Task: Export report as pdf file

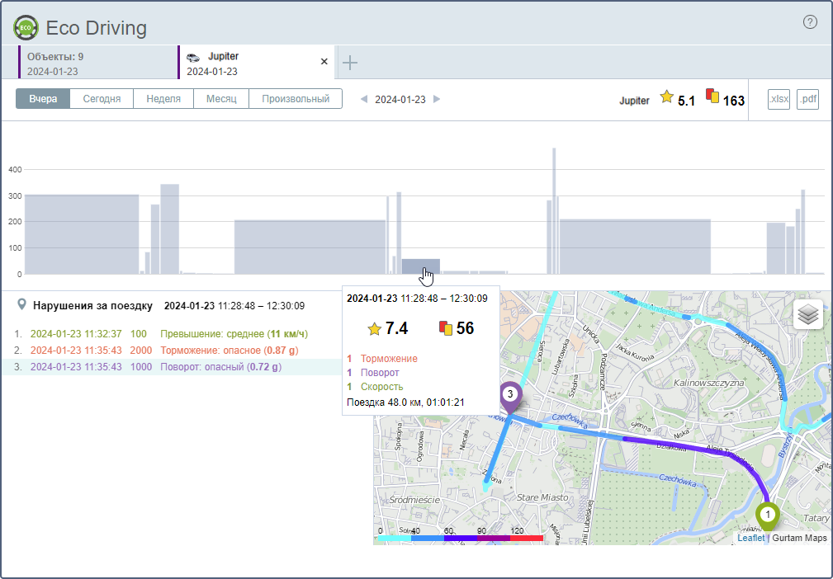Action: point(807,100)
